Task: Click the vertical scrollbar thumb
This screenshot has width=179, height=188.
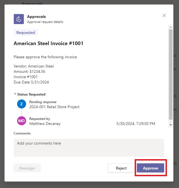Action: coord(171,75)
